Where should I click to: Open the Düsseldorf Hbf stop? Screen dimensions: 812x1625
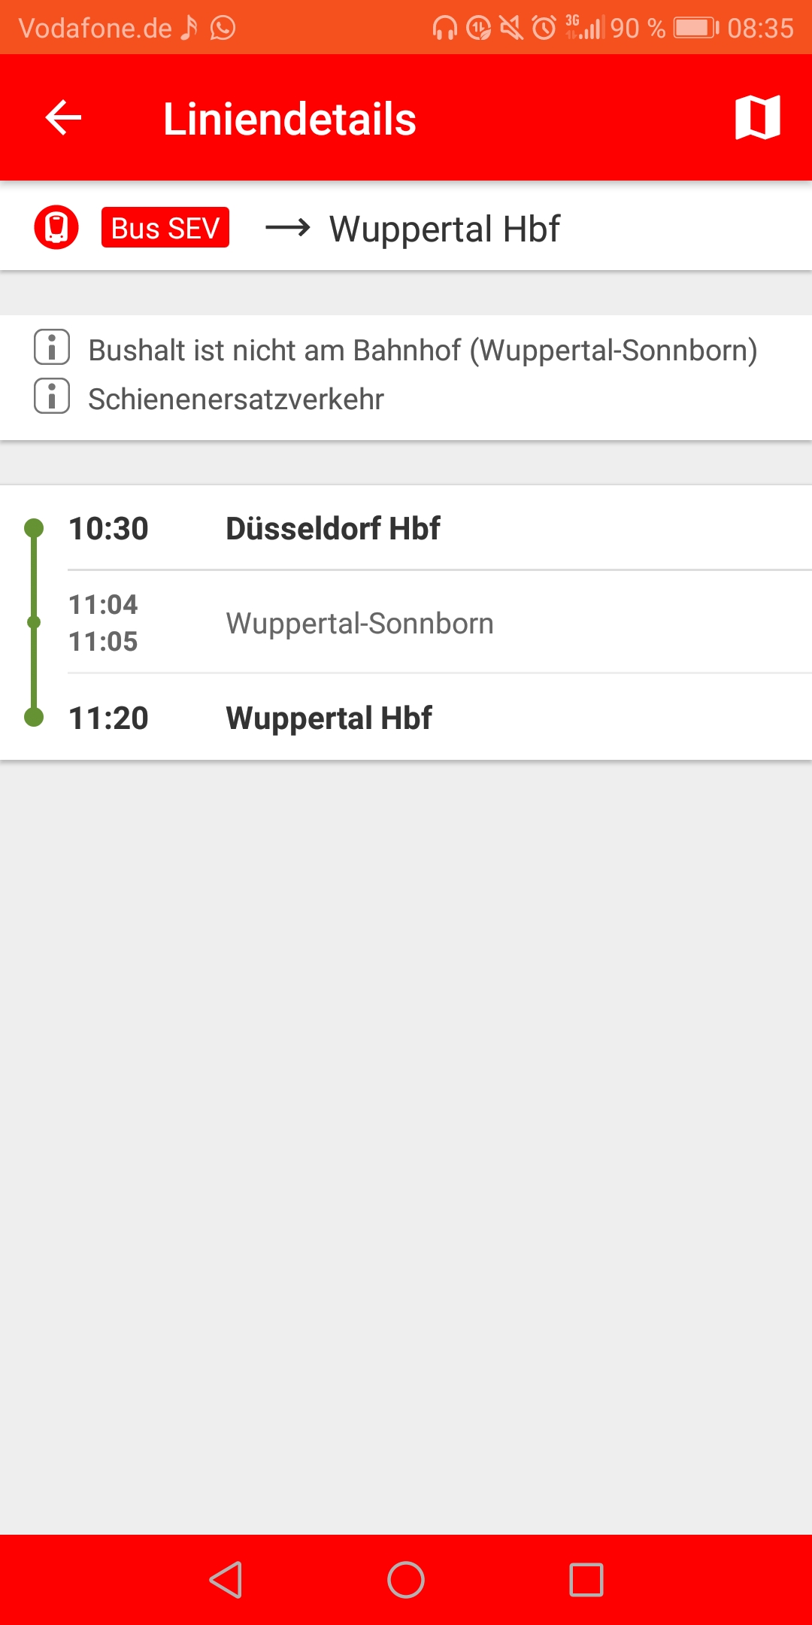(333, 528)
